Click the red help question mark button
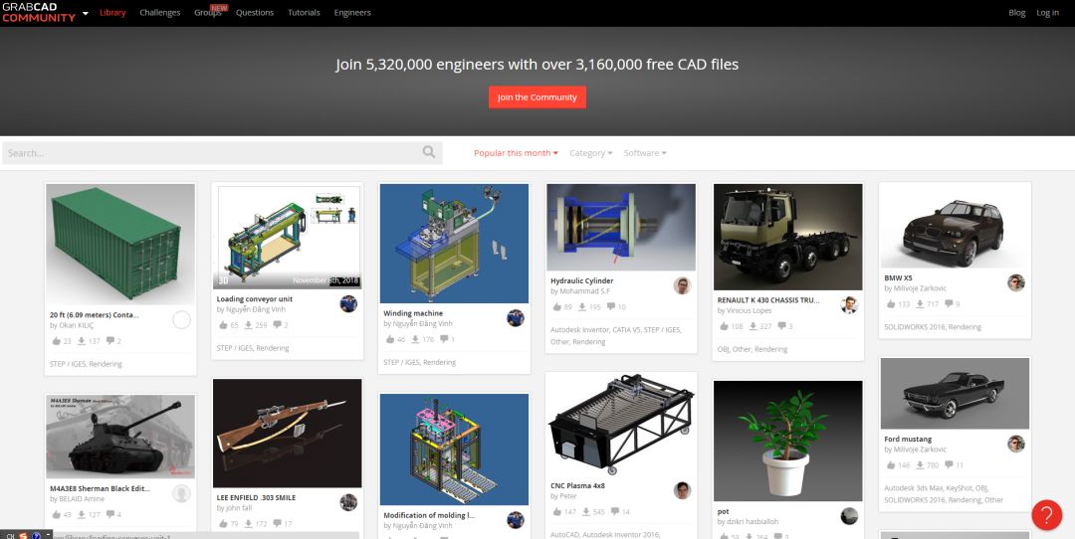The height and width of the screenshot is (539, 1075). tap(1046, 515)
